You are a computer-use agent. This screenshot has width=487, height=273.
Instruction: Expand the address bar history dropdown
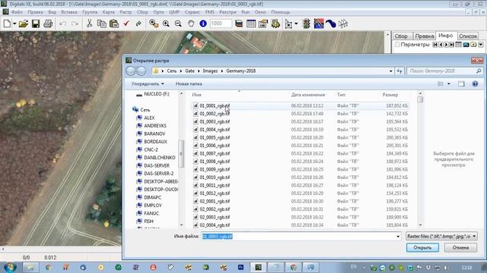[x=390, y=71]
